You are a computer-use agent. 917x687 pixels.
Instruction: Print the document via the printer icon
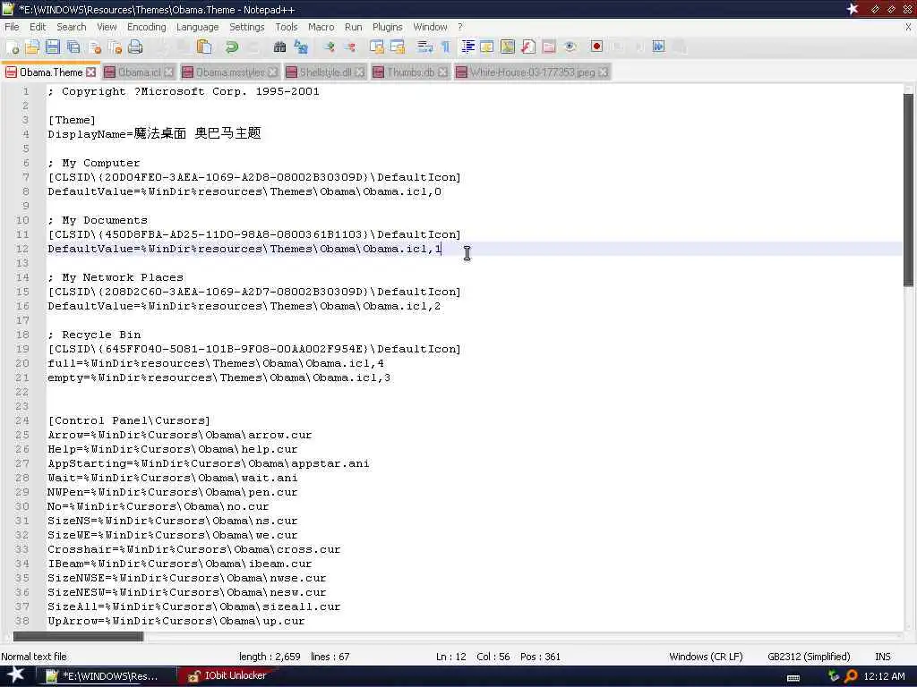pos(135,47)
